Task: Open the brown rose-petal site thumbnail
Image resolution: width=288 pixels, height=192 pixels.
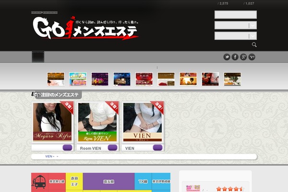Action: point(166,79)
